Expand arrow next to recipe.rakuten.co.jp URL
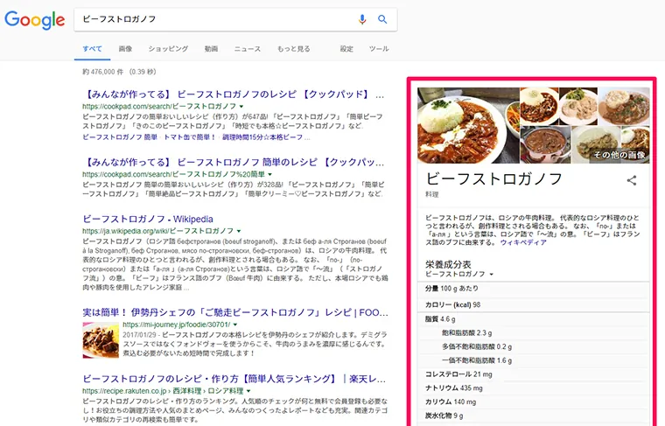The width and height of the screenshot is (665, 426). 248,391
